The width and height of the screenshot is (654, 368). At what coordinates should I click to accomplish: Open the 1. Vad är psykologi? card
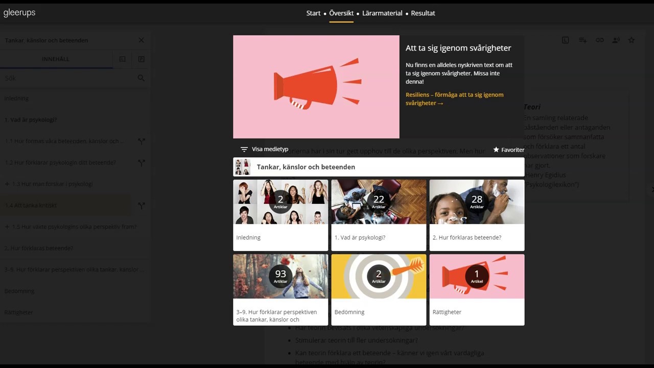click(379, 215)
